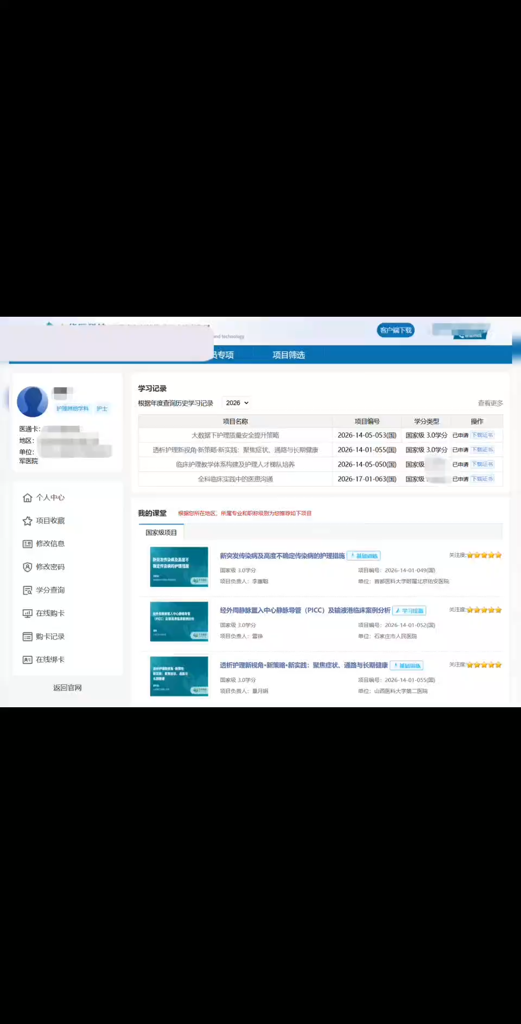The height and width of the screenshot is (1024, 521).
Task: Click 下载证书 for 大数据下护理质量安全提升策略
Action: pos(482,435)
